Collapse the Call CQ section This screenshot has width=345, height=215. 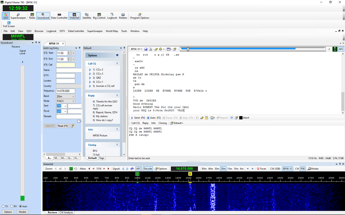point(117,64)
